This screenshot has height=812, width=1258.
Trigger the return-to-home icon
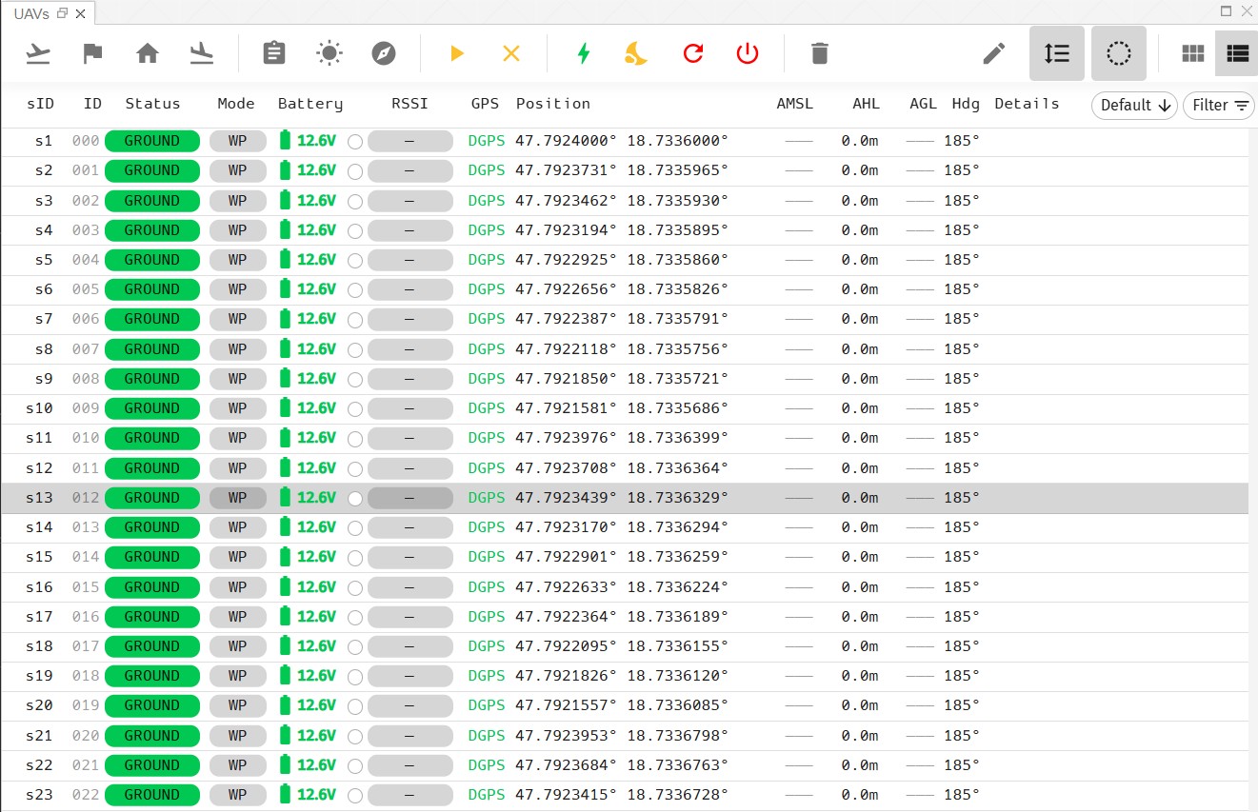[148, 53]
